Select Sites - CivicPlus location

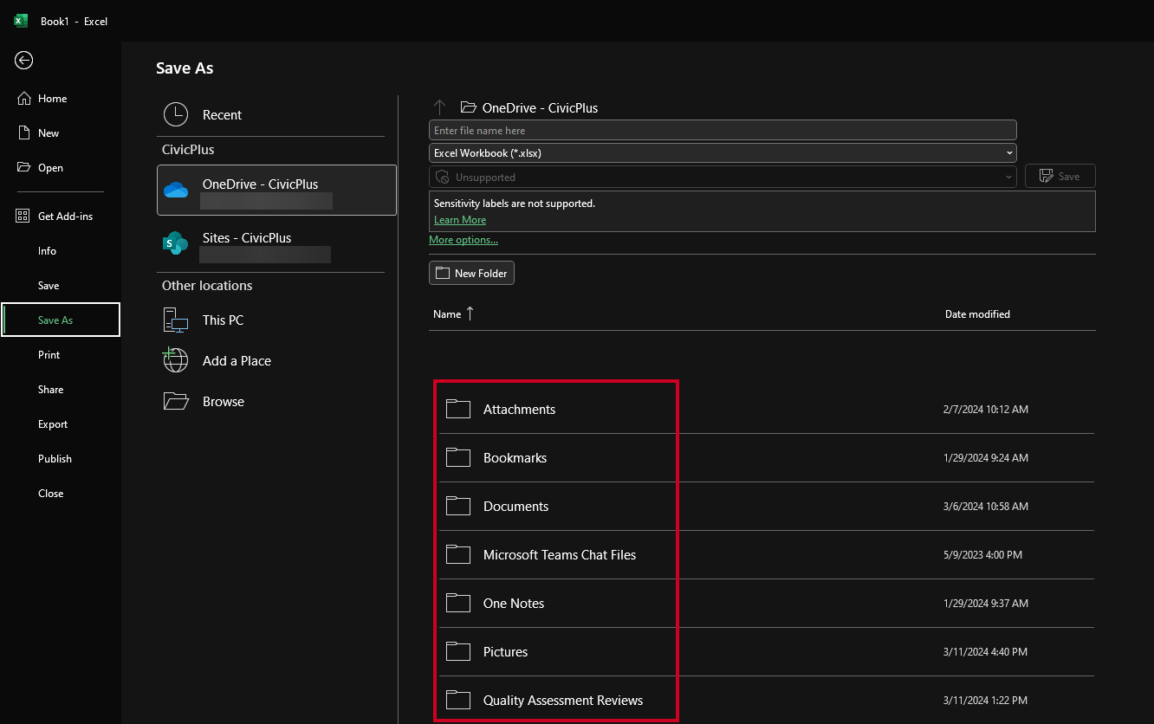pyautogui.click(x=276, y=243)
